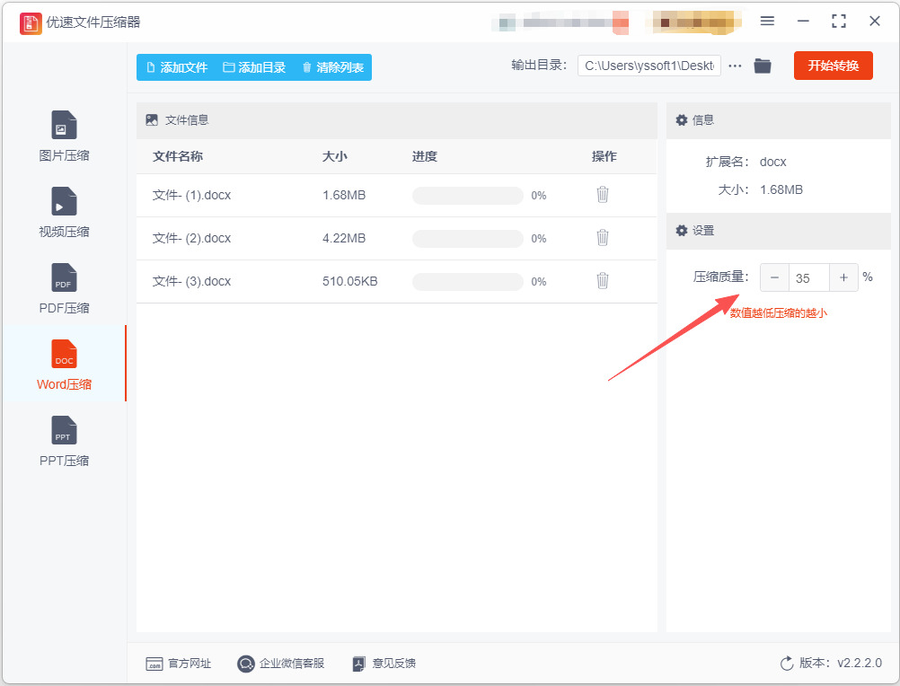
Task: Click the progress bar of 文件- (1).docx
Action: click(x=467, y=196)
